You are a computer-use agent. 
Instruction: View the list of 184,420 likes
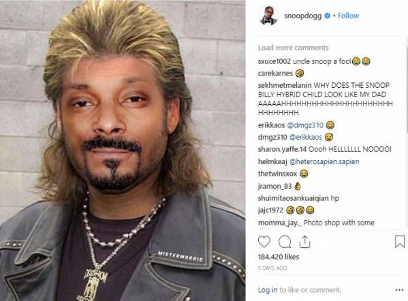coord(279,257)
